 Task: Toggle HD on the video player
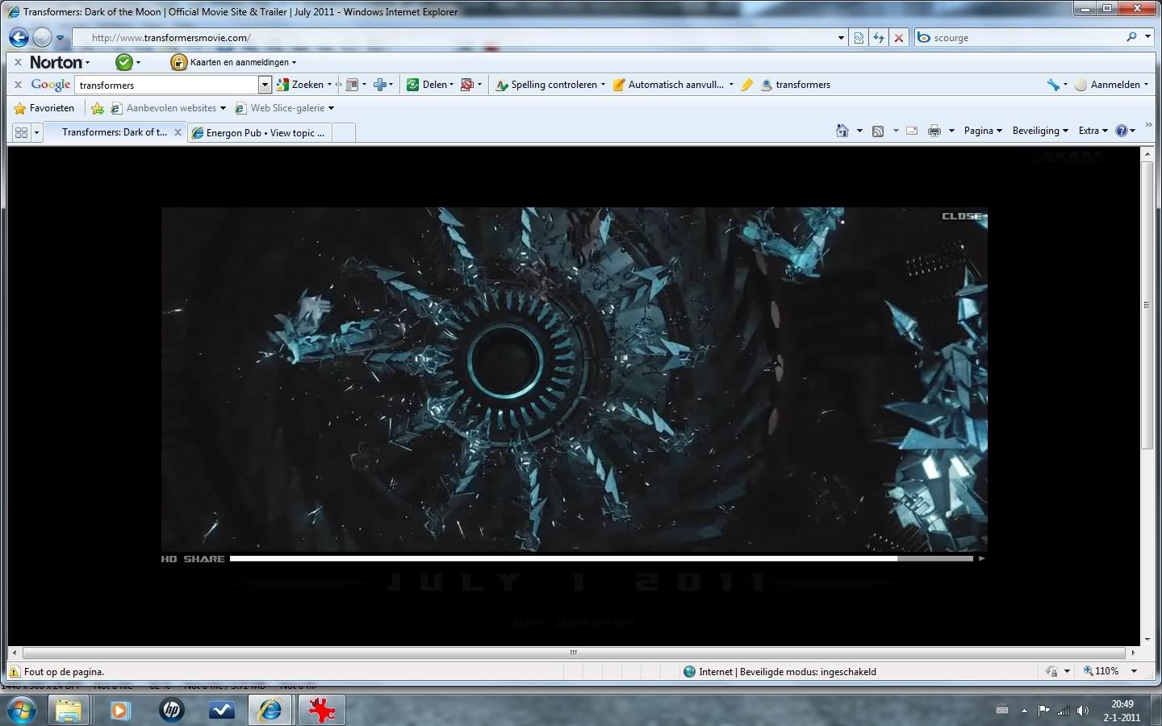coord(169,559)
